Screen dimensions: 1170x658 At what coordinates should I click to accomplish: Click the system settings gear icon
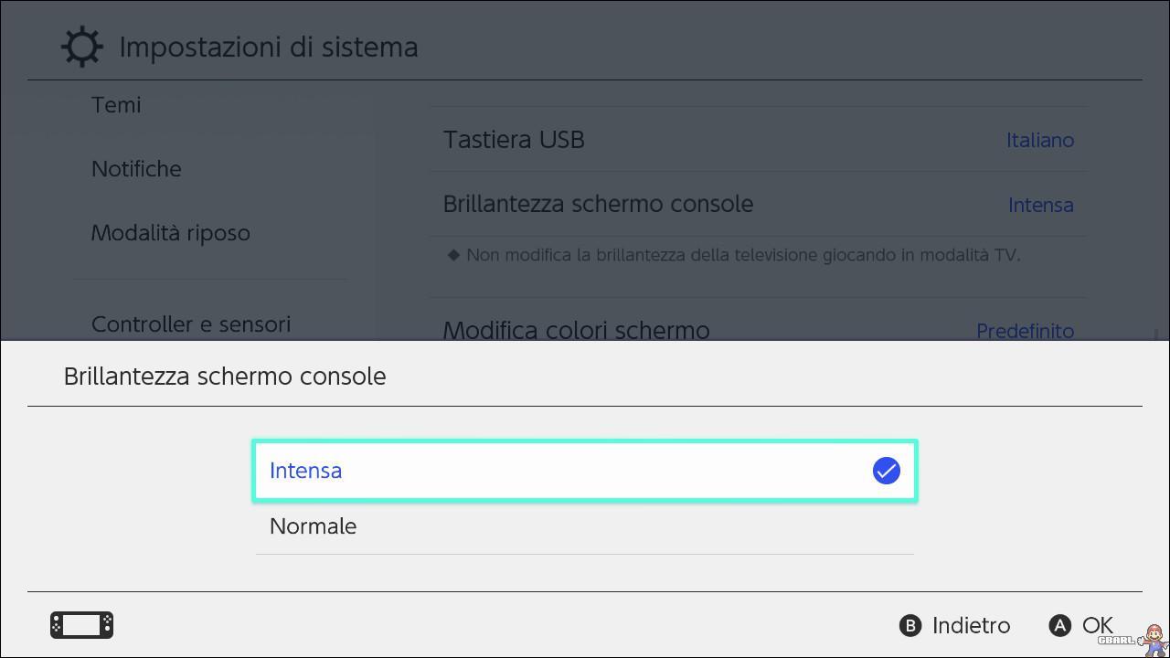(81, 47)
